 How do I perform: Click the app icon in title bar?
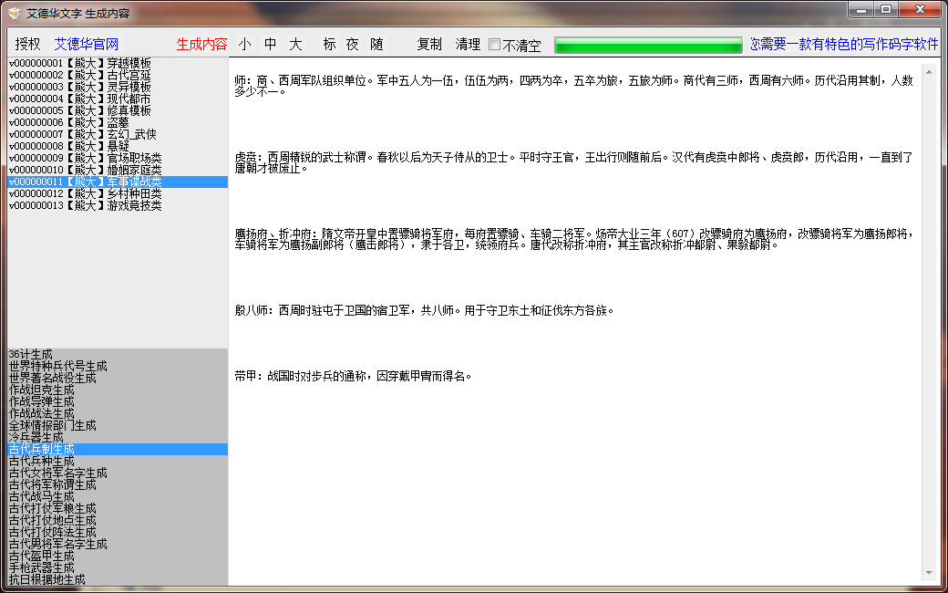pyautogui.click(x=15, y=13)
